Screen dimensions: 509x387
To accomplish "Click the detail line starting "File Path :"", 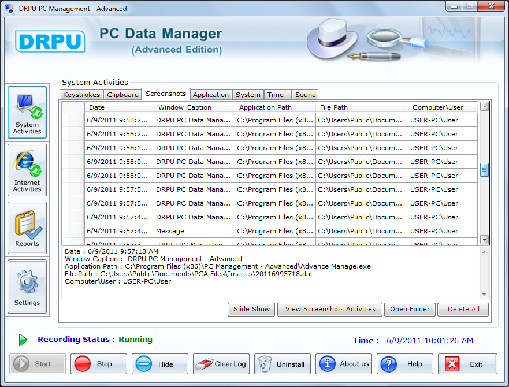I will tap(188, 274).
